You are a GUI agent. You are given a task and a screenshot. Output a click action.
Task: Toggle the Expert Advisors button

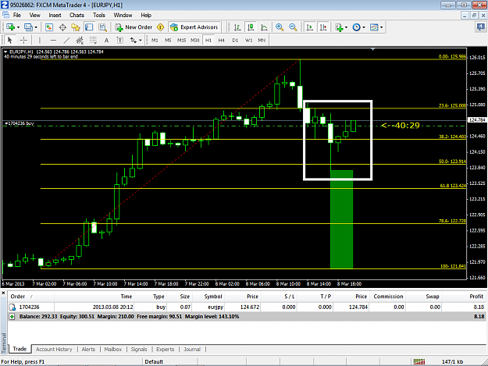pyautogui.click(x=194, y=27)
